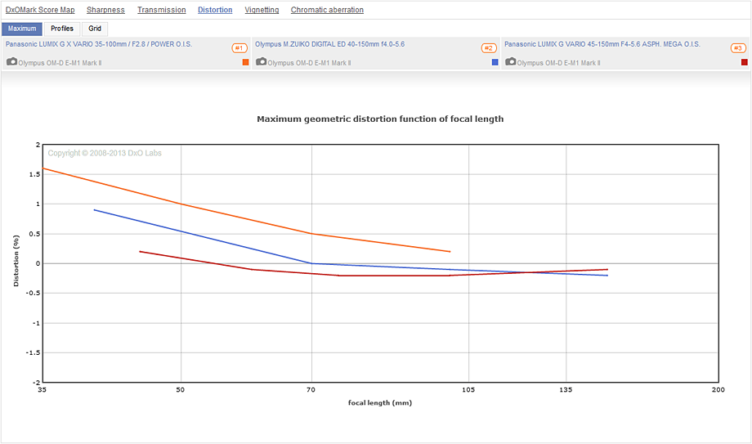Open Panasonic LUMIX G X VARIO 35-100mm link
The height and width of the screenshot is (444, 752).
[99, 44]
